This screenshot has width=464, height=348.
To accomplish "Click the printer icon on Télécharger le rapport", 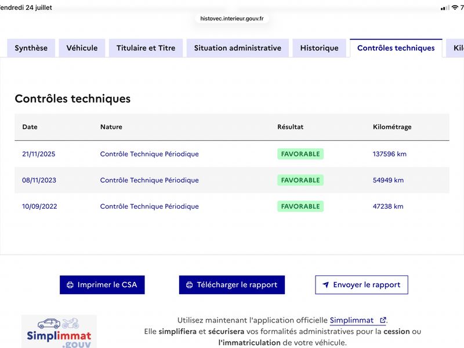I will click(190, 285).
